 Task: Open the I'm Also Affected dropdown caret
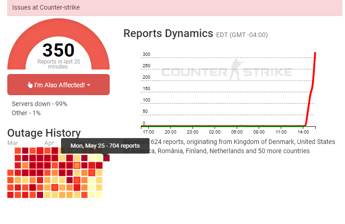tap(89, 85)
